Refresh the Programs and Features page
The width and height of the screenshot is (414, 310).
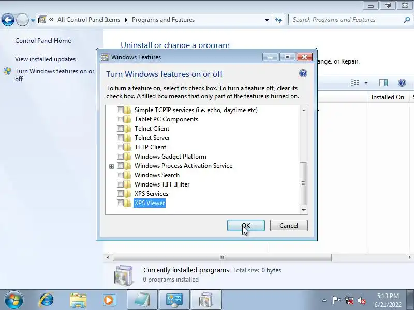[x=278, y=20]
